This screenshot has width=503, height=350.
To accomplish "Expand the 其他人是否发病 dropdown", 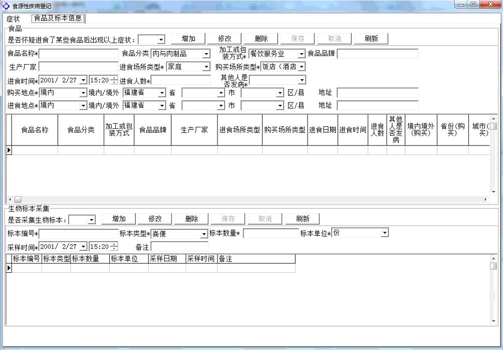I will tap(302, 80).
